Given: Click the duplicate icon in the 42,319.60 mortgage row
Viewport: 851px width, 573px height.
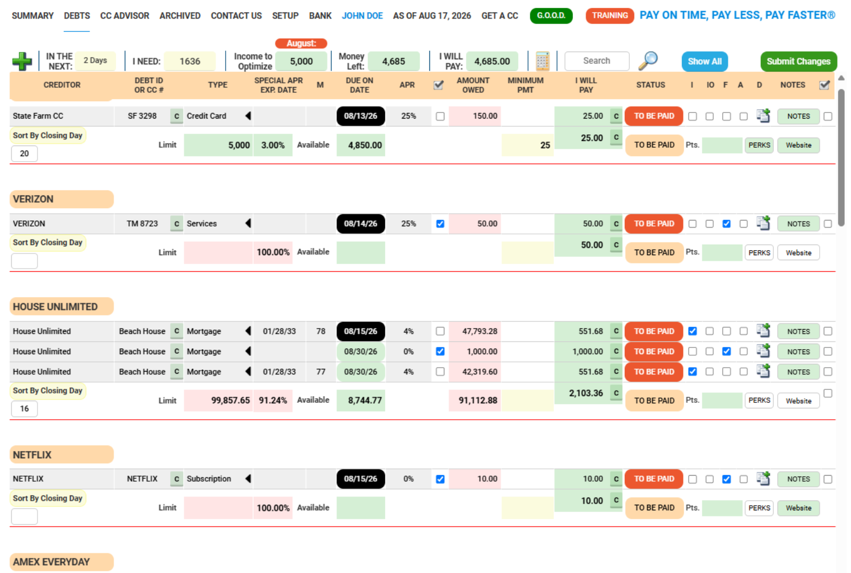Looking at the screenshot, I should pyautogui.click(x=763, y=371).
